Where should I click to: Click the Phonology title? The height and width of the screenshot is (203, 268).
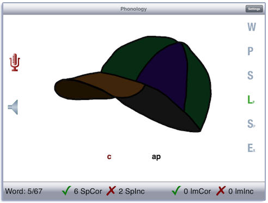[133, 9]
